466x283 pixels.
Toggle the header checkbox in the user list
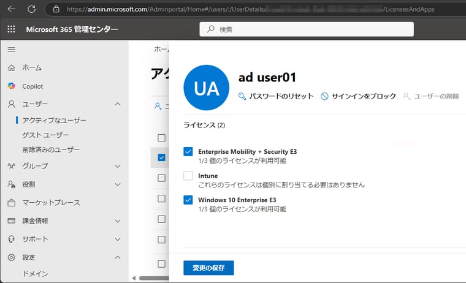pyautogui.click(x=161, y=138)
